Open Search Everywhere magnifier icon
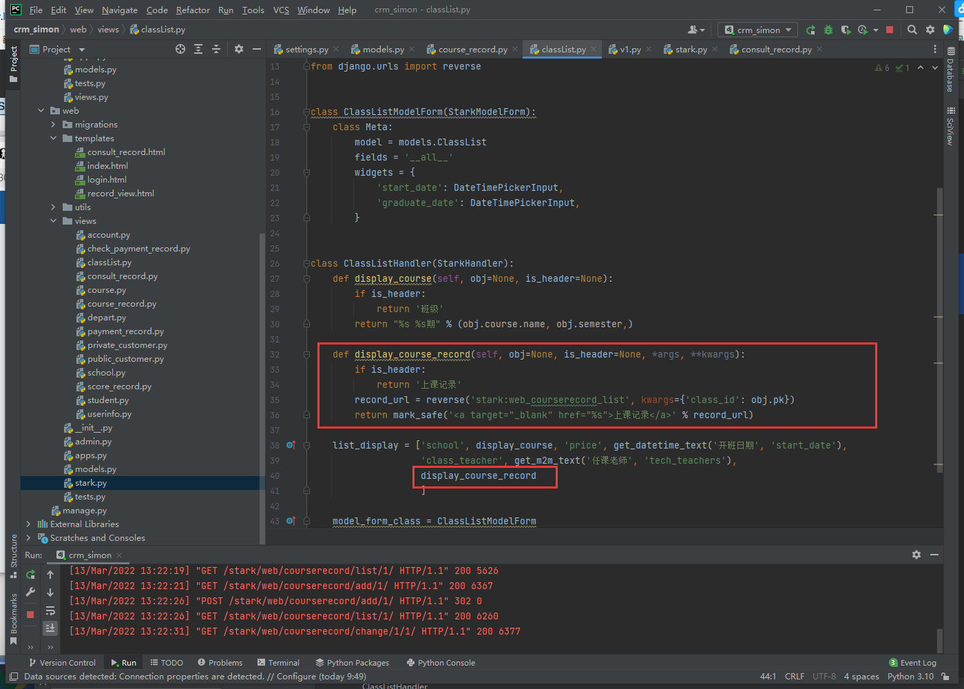 (x=912, y=30)
